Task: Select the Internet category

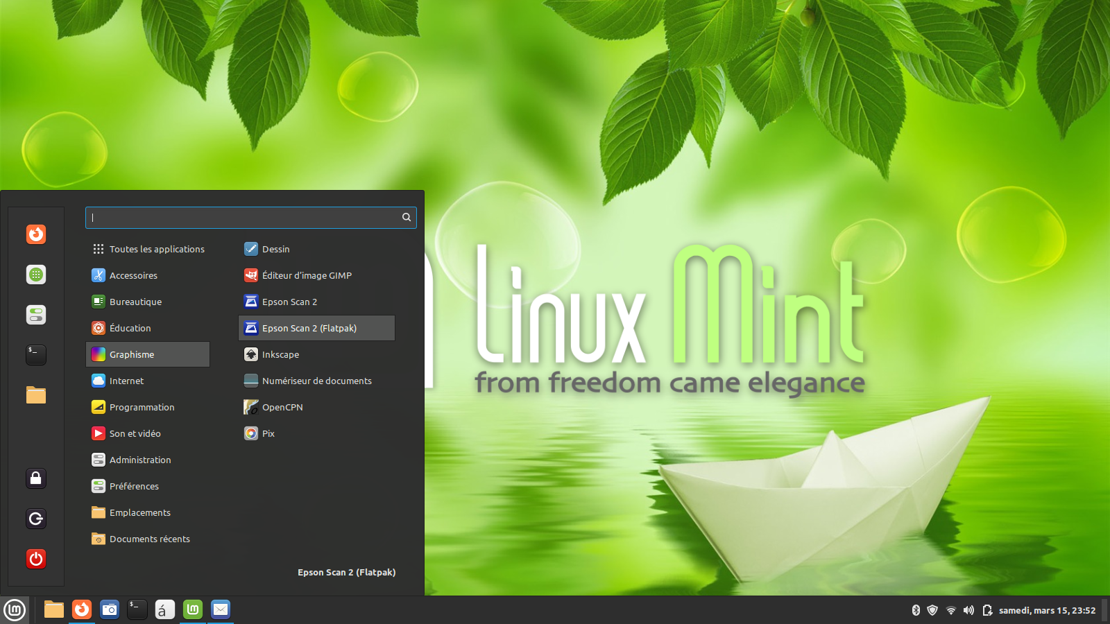Action: pyautogui.click(x=127, y=381)
